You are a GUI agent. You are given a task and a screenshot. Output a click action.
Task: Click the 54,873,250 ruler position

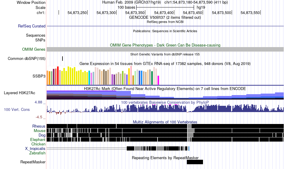click(77, 13)
